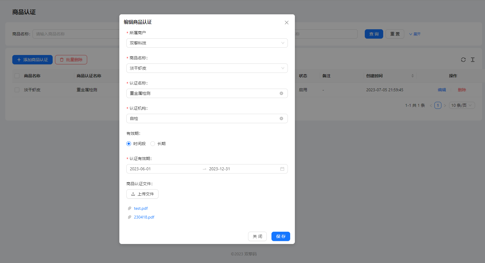Click the 添加商品认证 button
This screenshot has height=263, width=485.
(32, 60)
